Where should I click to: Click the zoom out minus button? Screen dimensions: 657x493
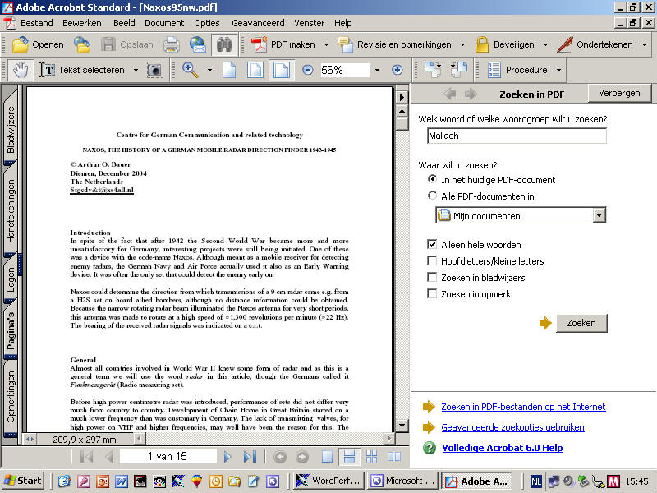(307, 70)
